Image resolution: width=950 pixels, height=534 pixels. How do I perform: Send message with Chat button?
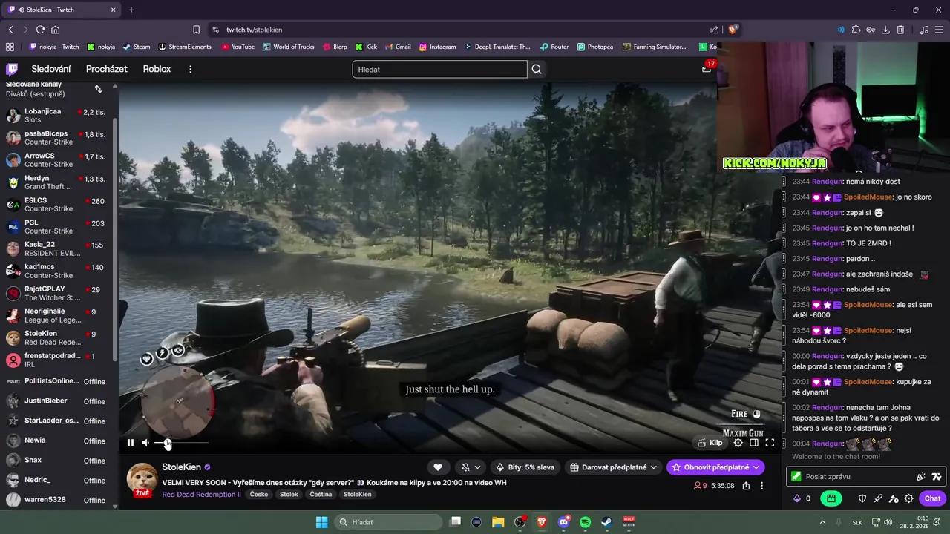932,498
